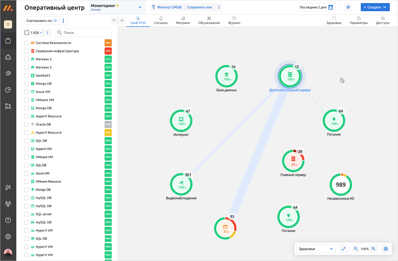Open more options next to Сохранить как
Image resolution: width=398 pixels, height=261 pixels.
[x=219, y=7]
